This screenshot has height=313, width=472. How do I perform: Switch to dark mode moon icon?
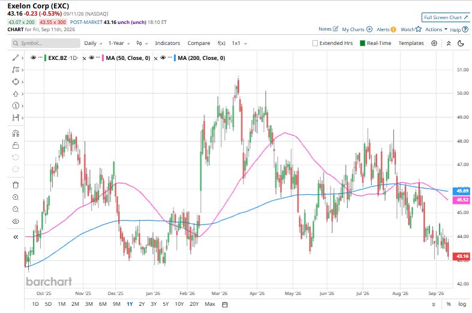click(x=461, y=43)
